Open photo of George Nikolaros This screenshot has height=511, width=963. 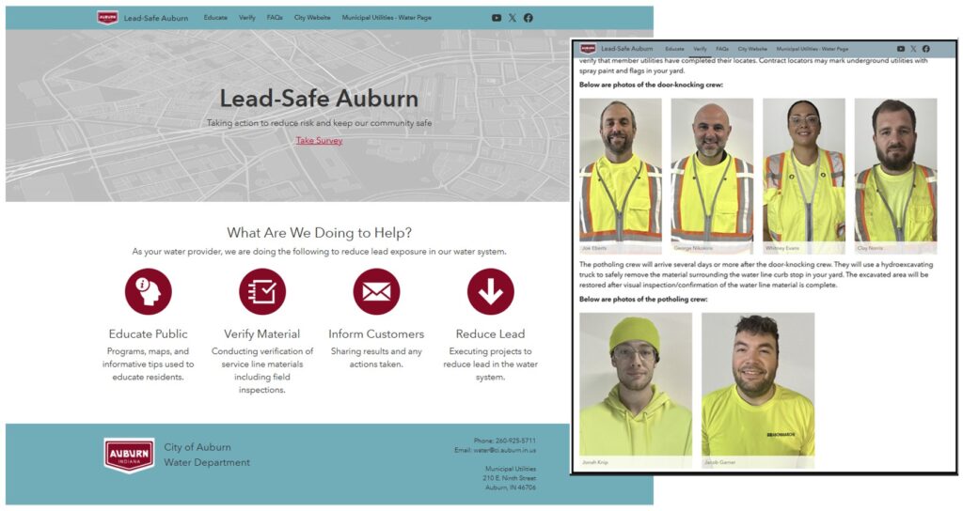pos(712,176)
